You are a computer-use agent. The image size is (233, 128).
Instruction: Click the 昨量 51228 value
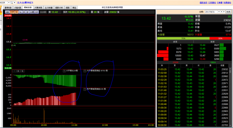[228, 27]
